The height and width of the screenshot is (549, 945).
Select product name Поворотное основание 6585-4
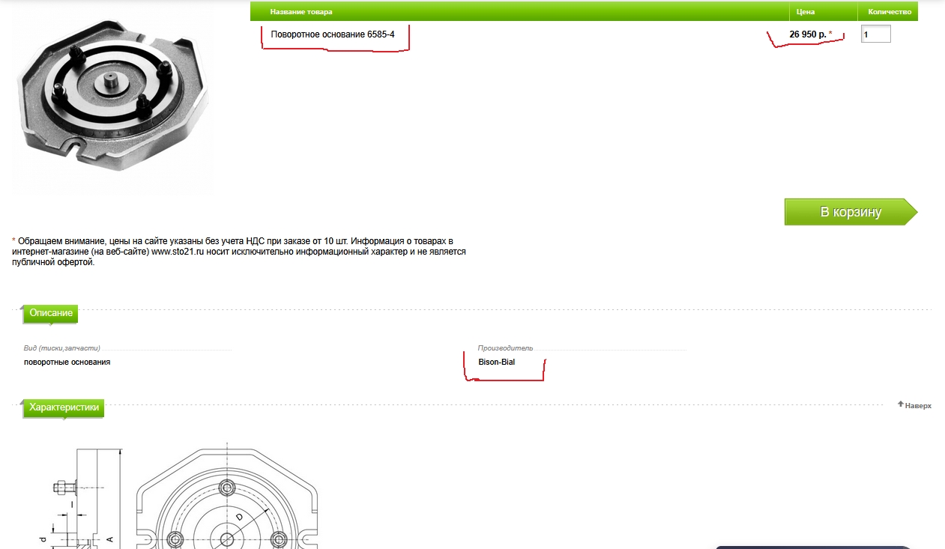coord(332,34)
